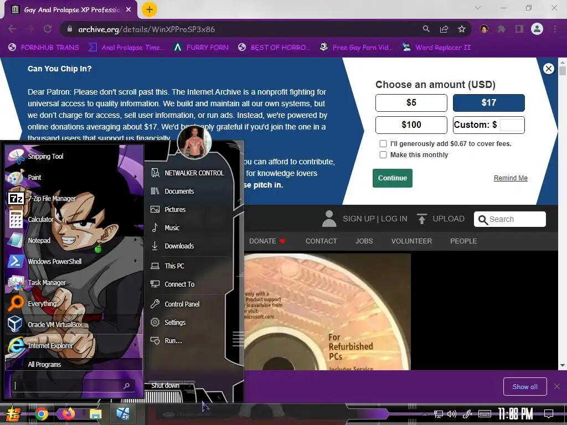Screen dimensions: 567x425
Task: Expand All Programs list
Action: 74,364
